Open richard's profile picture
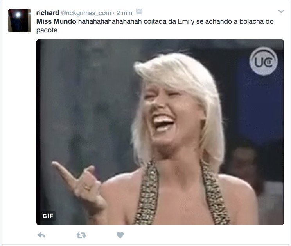This screenshot has width=291, height=246. [x=20, y=21]
